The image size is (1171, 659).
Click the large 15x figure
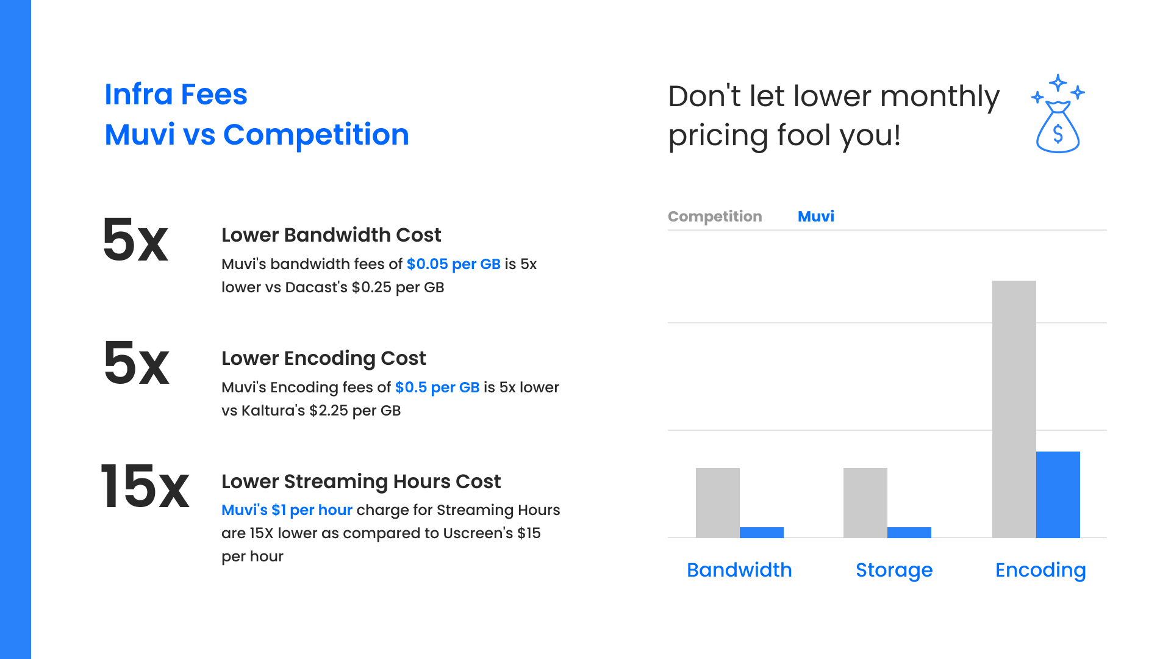click(x=145, y=486)
